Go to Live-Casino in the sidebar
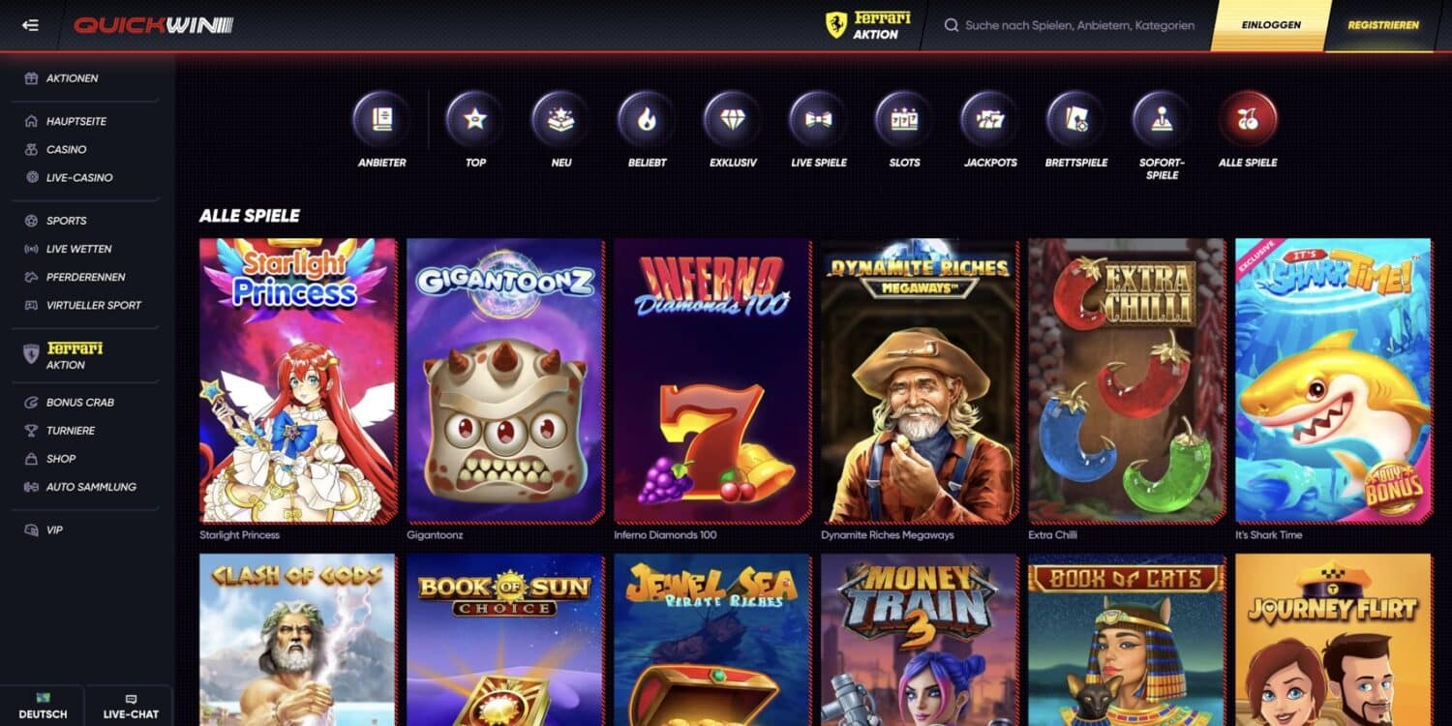 pyautogui.click(x=79, y=177)
